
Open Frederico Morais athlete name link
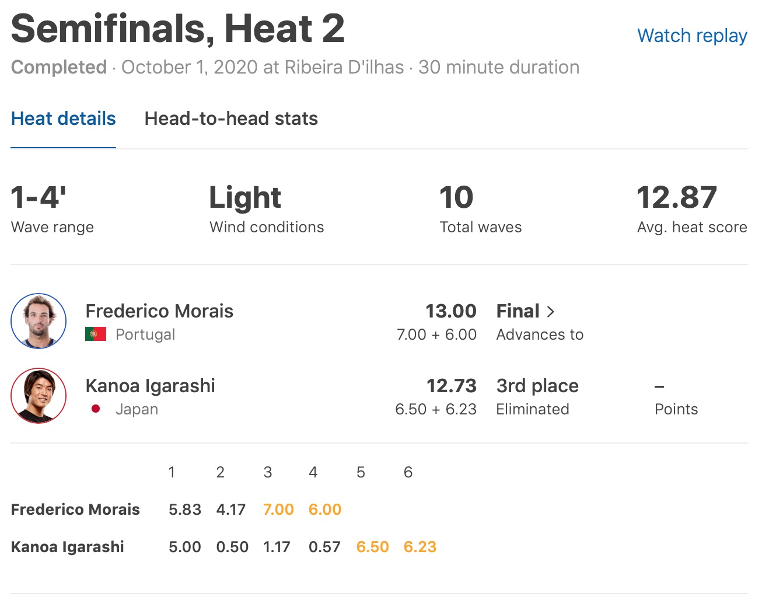159,311
